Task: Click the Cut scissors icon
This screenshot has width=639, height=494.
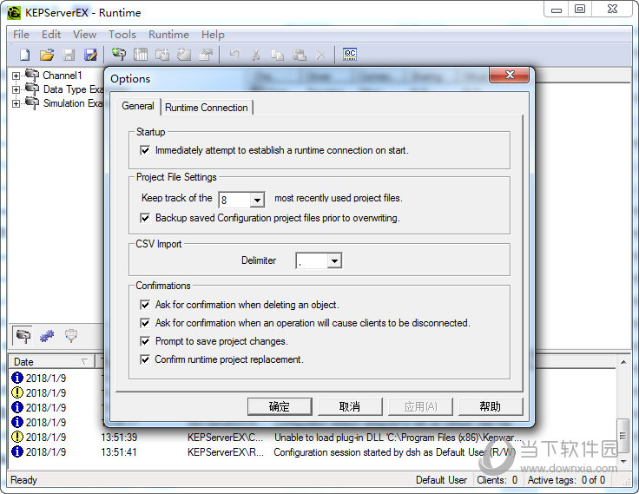Action: (x=256, y=55)
